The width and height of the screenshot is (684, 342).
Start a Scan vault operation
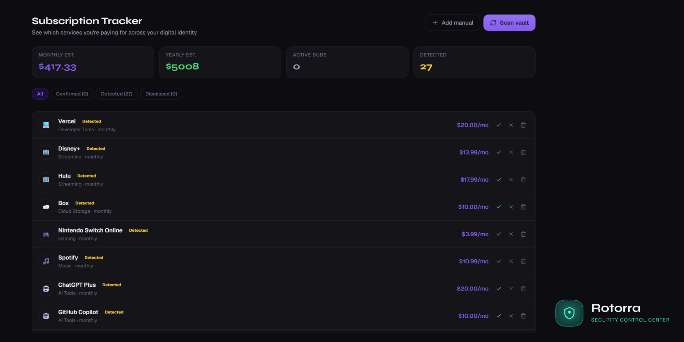coord(509,23)
